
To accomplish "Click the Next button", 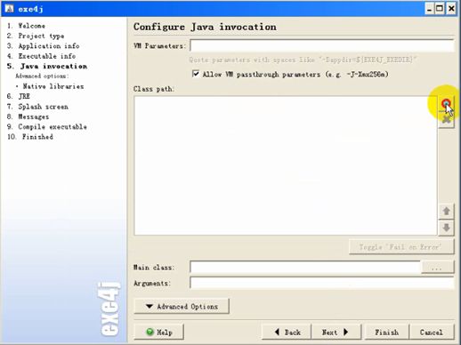I will (x=336, y=332).
